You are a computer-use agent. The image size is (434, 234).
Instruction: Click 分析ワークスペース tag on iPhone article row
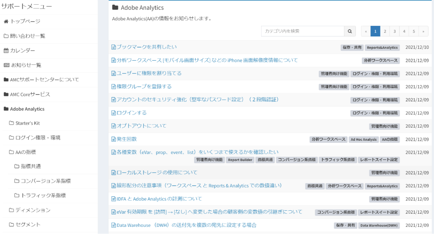point(380,61)
